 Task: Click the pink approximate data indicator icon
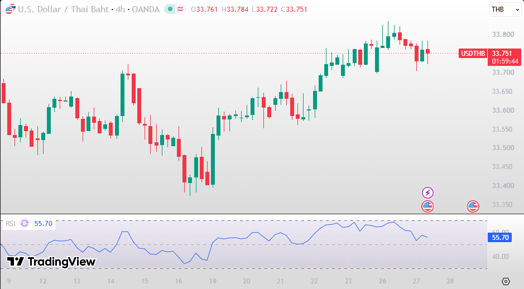pos(180,9)
